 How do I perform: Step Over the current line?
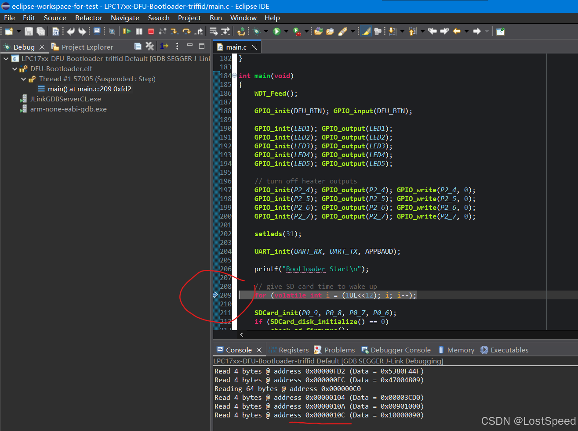coord(186,31)
